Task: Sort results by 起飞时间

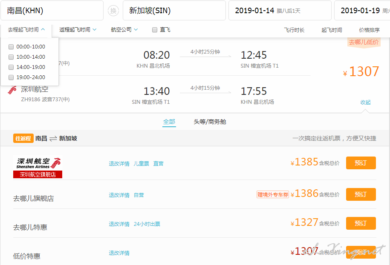Action: click(332, 30)
